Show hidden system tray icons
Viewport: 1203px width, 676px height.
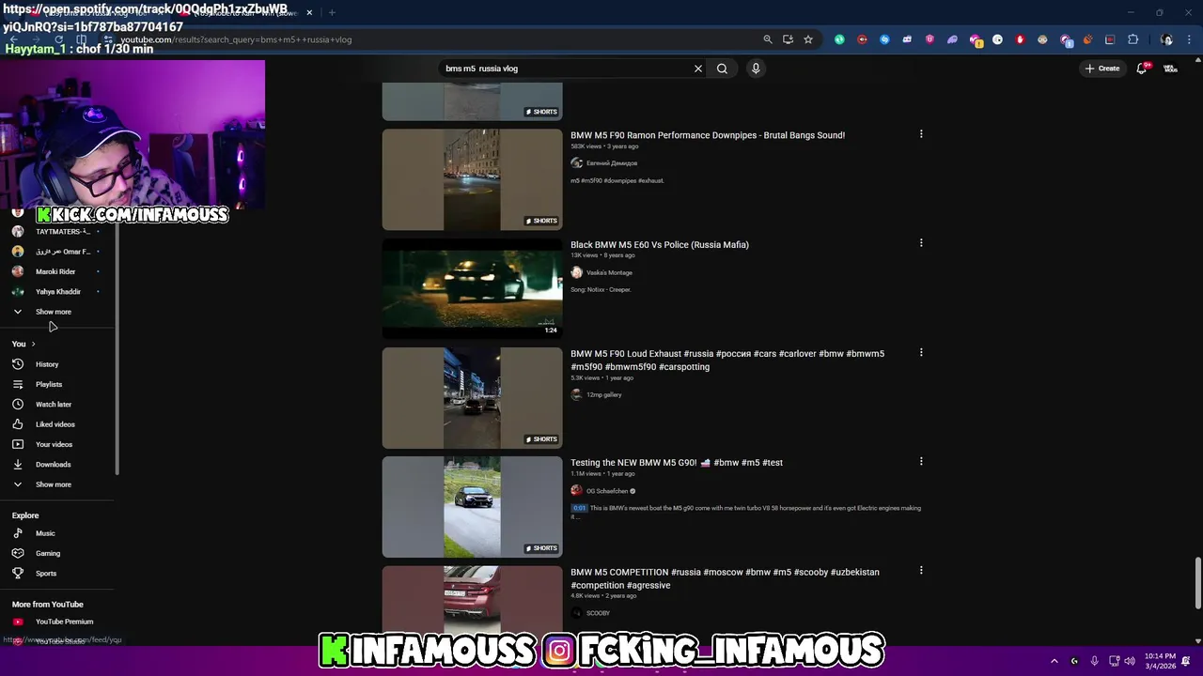coord(1054,661)
